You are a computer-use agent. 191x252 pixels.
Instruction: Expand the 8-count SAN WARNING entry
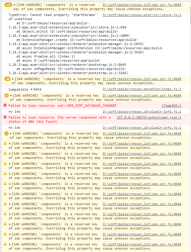point(11,95)
